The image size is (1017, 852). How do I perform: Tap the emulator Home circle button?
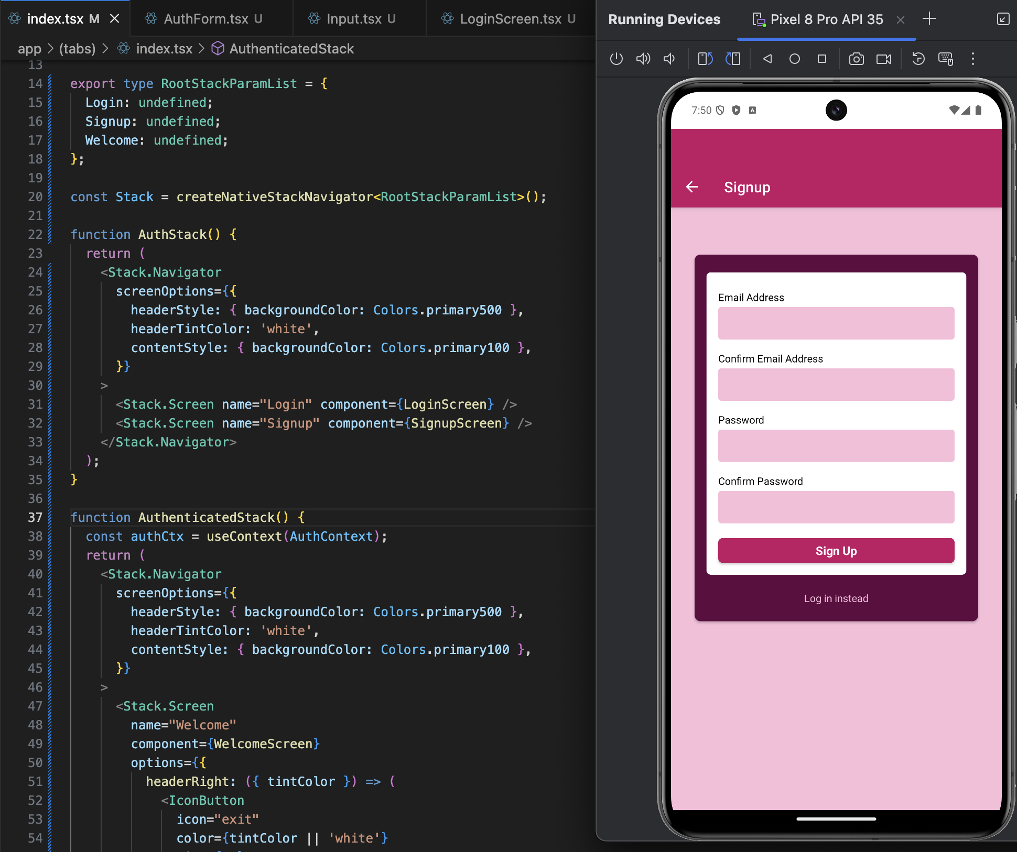[x=795, y=59]
